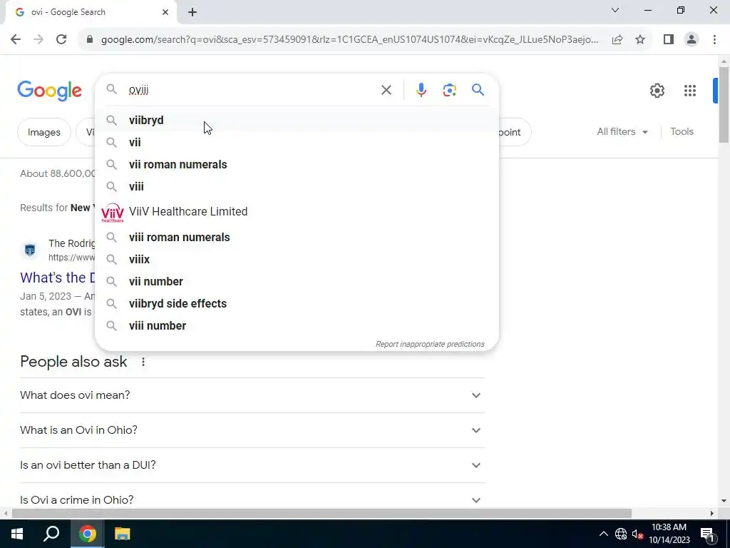Image resolution: width=730 pixels, height=548 pixels.
Task: Select suggestion 'vii'
Action: click(297, 142)
